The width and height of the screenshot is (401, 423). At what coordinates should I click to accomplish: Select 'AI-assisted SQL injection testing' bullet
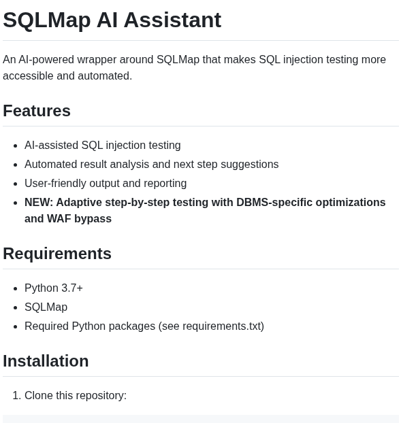[103, 145]
